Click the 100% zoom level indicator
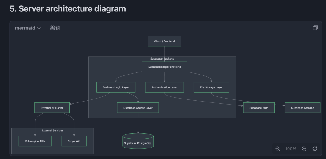Viewport: 326px width, 159px height. (x=291, y=149)
